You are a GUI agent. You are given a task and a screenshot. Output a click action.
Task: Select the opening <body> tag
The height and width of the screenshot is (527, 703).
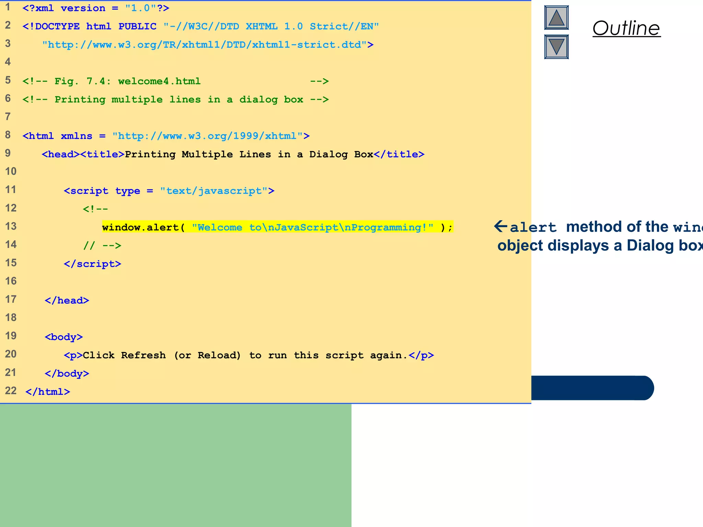[x=64, y=337]
